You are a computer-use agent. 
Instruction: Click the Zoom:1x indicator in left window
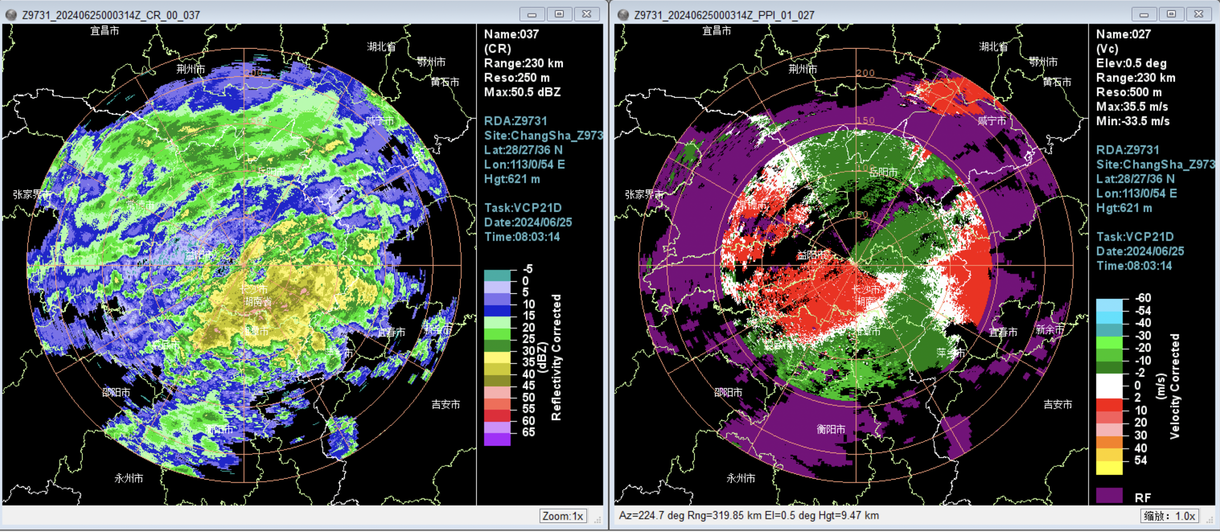[x=563, y=516]
